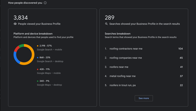Click the roofers in trout run, pa entry
The image size is (196, 111).
click(x=122, y=85)
